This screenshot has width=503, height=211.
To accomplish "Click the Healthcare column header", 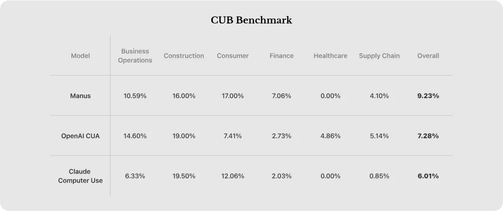I will (x=330, y=56).
